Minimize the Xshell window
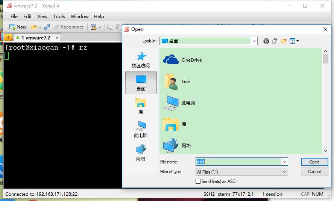This screenshot has height=201, width=334. (288, 6)
